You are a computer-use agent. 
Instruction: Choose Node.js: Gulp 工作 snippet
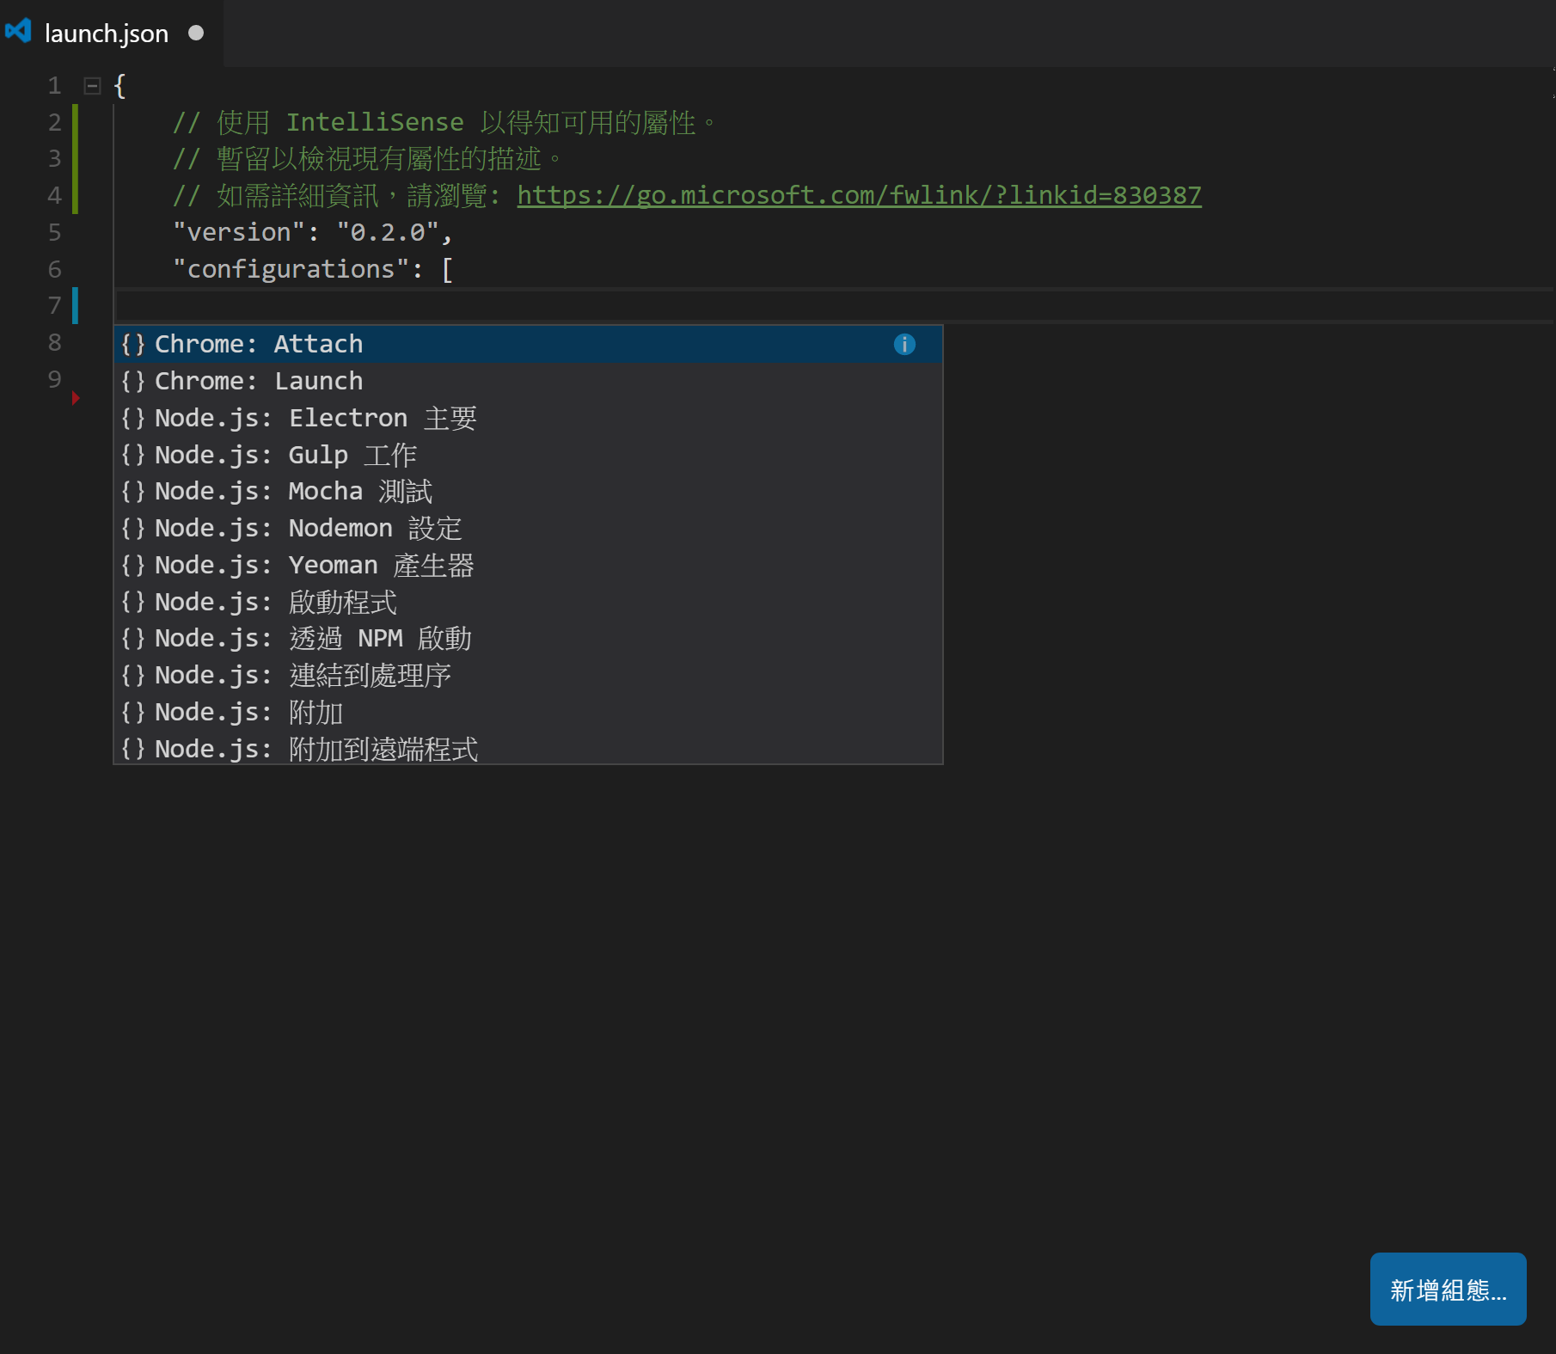tap(529, 455)
